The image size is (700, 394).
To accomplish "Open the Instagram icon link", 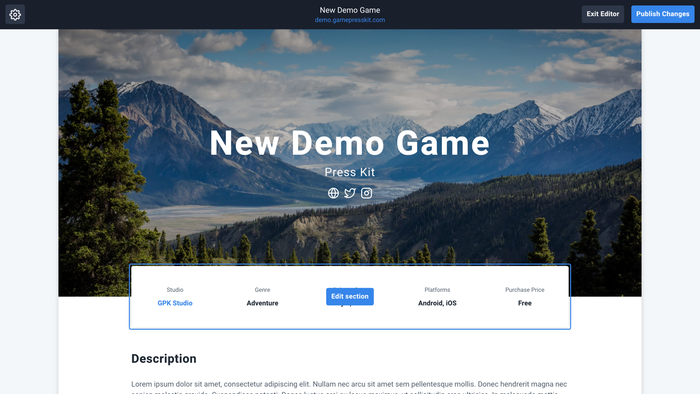I will tap(367, 193).
